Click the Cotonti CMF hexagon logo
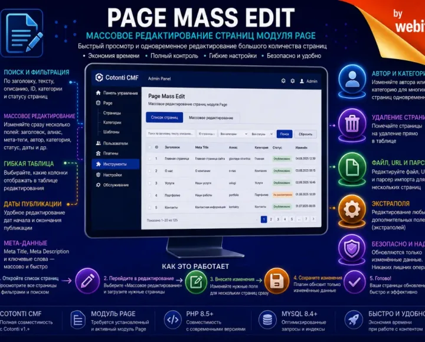This screenshot has height=342, width=425. tap(99, 77)
